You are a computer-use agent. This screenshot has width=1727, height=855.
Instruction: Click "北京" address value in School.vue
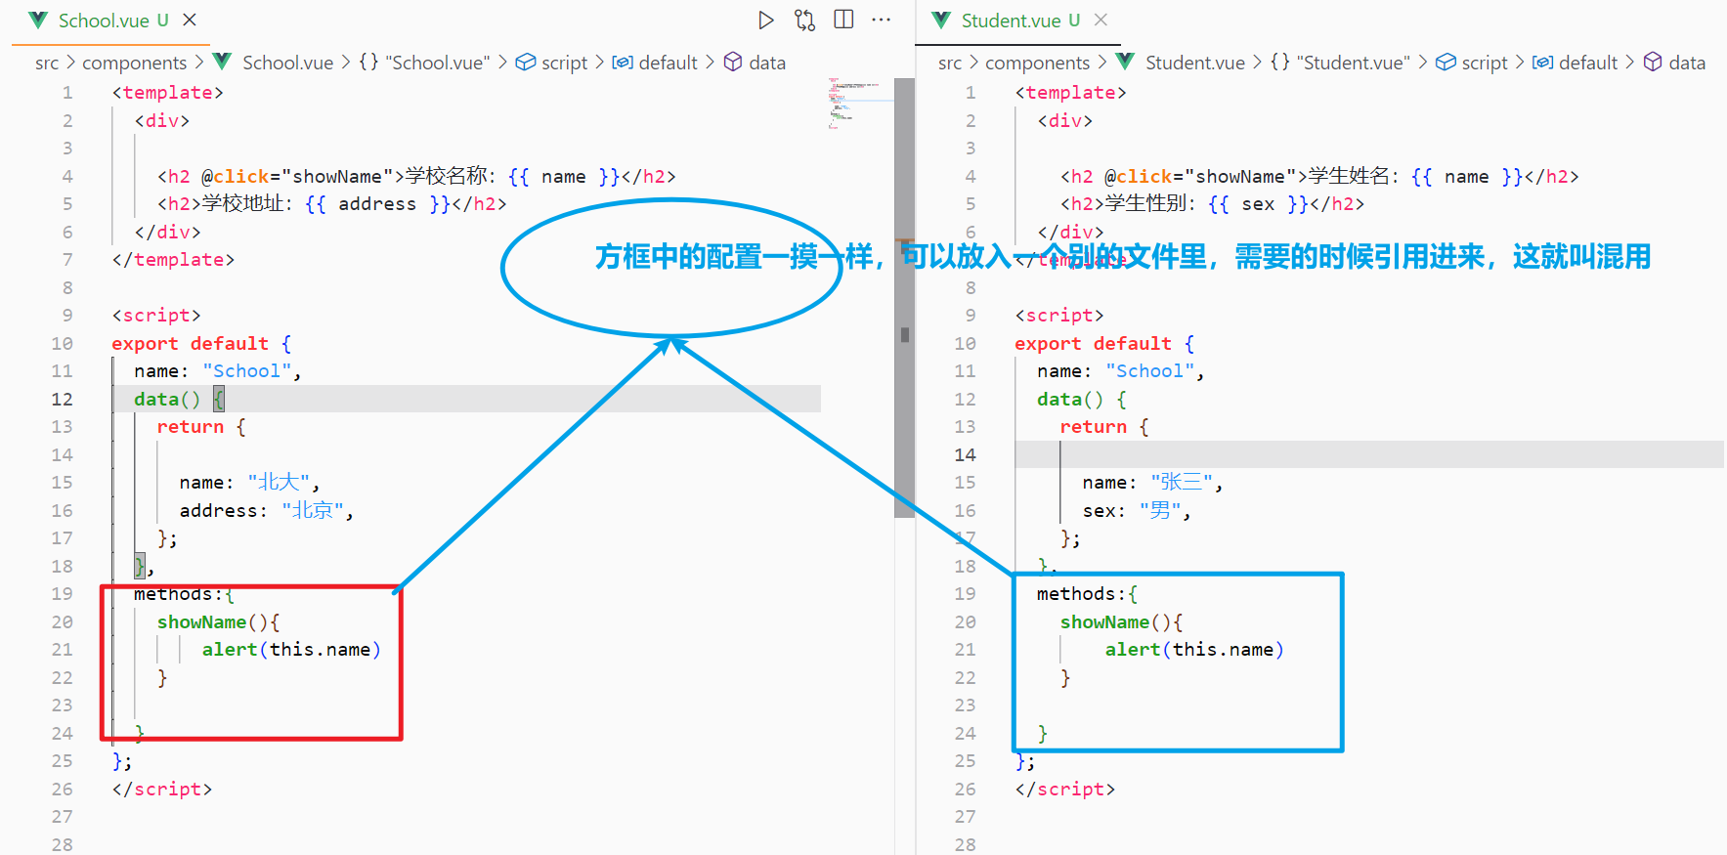pos(313,510)
